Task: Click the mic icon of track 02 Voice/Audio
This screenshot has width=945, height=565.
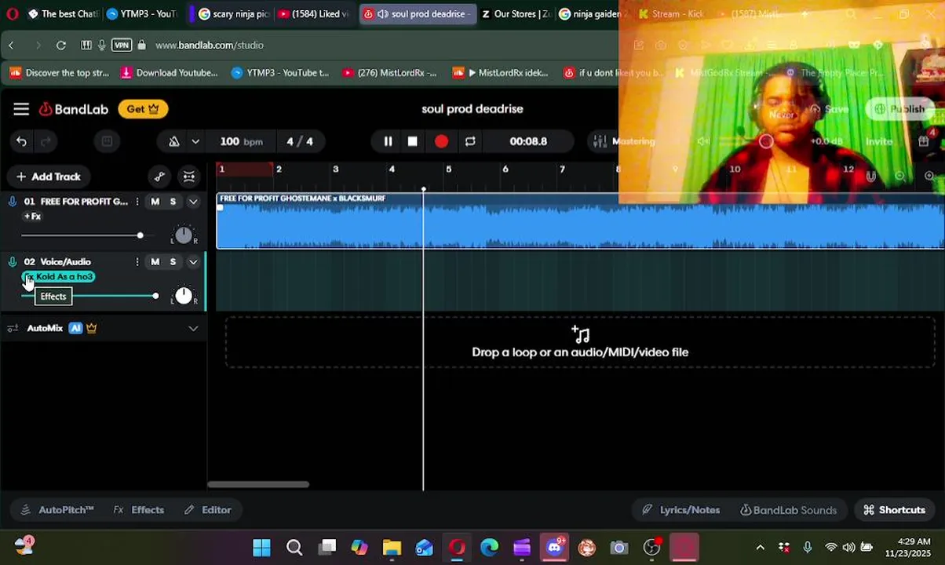Action: (13, 262)
